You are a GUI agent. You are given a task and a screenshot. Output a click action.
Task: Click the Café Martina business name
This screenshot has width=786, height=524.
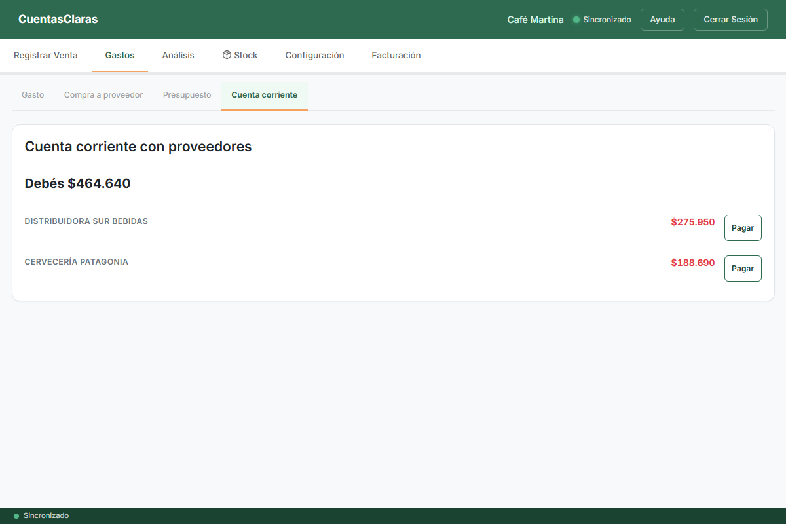pos(535,20)
